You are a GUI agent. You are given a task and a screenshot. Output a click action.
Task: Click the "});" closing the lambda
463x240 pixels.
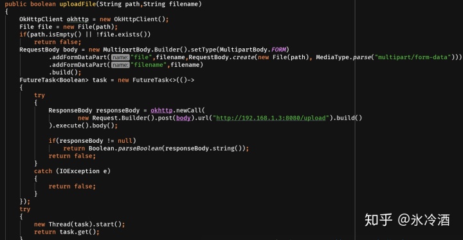[25, 201]
